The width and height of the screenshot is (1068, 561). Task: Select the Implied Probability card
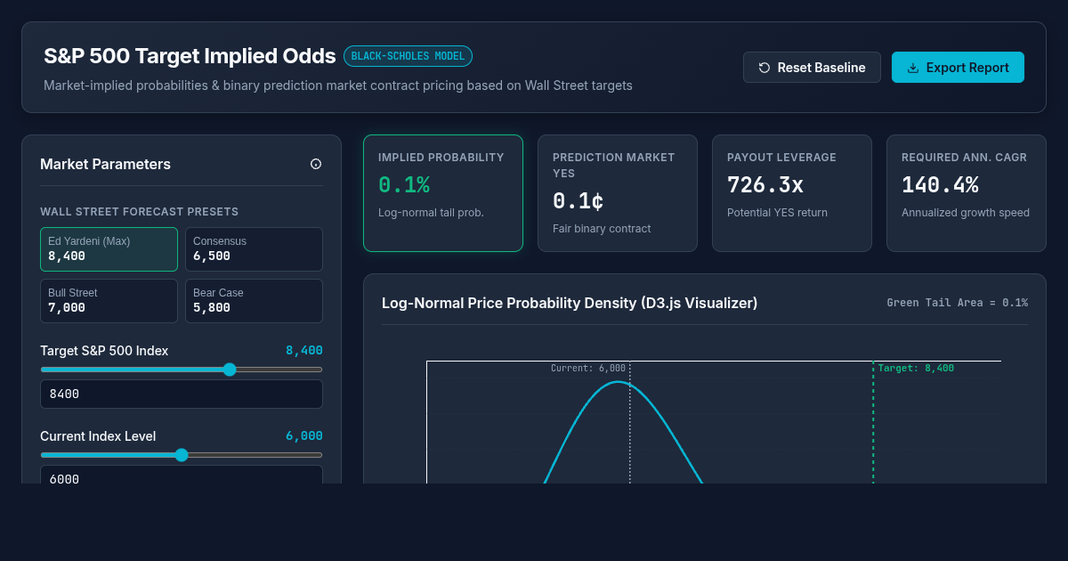pyautogui.click(x=443, y=193)
